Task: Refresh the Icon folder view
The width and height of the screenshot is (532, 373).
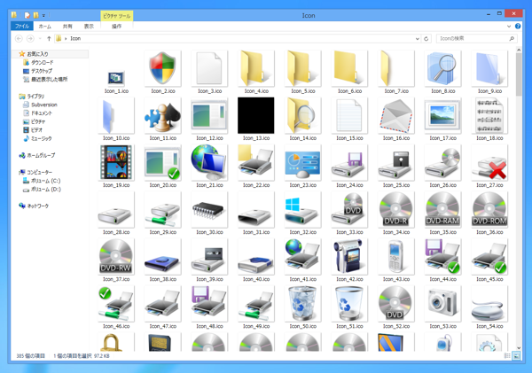Action: 426,39
